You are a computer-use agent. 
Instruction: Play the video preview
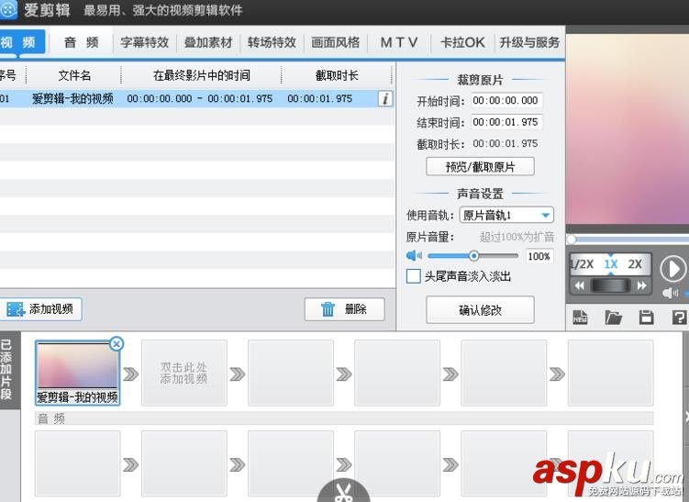click(x=672, y=269)
